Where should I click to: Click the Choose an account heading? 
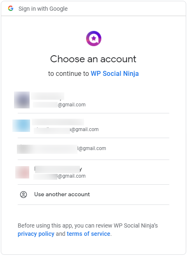tap(93, 59)
